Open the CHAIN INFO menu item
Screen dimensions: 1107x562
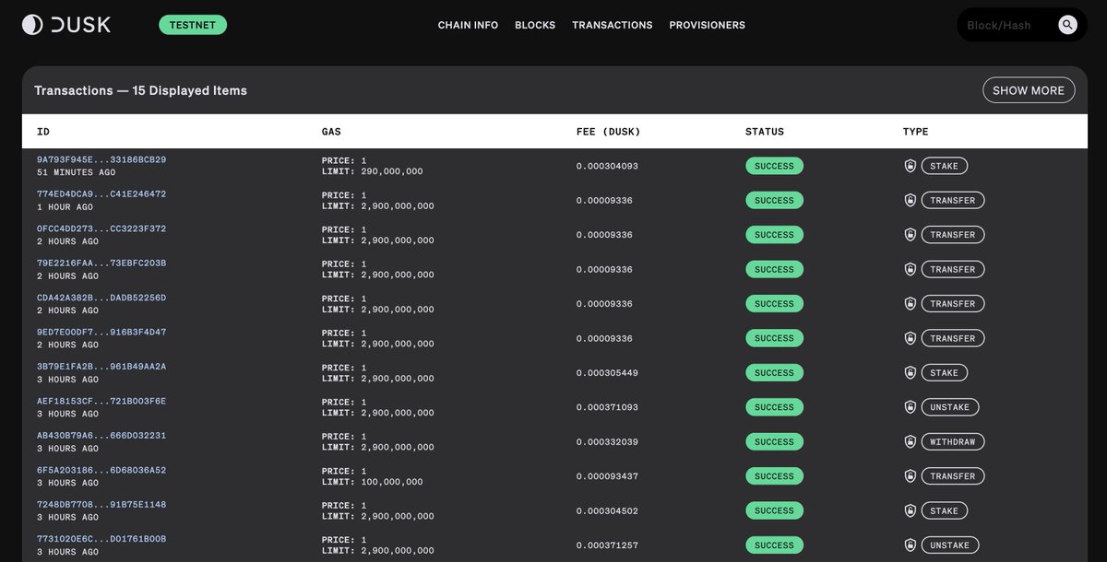(468, 25)
